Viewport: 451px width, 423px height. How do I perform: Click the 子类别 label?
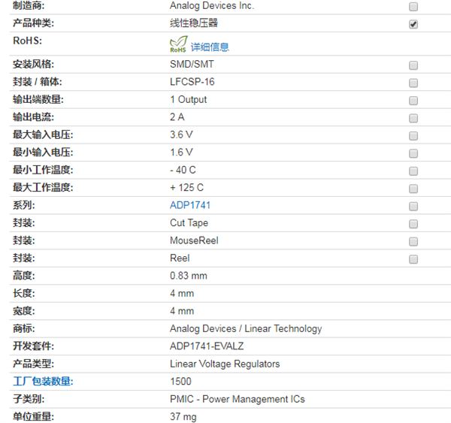(x=29, y=399)
